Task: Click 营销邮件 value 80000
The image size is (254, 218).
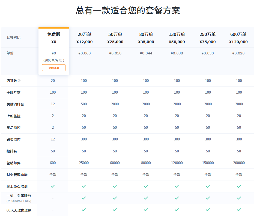Action: [146, 163]
